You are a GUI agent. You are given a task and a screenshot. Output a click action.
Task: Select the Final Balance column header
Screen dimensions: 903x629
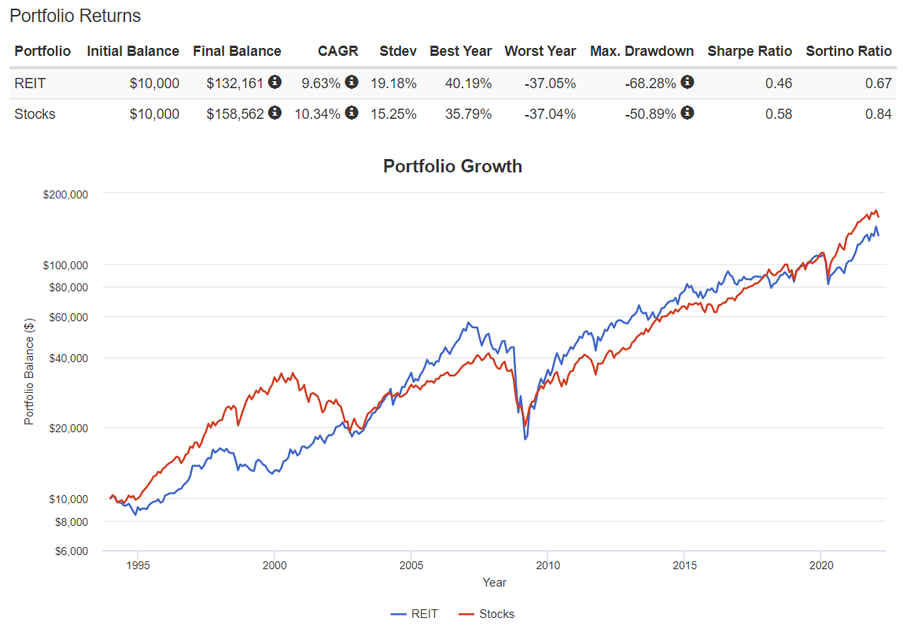point(237,51)
